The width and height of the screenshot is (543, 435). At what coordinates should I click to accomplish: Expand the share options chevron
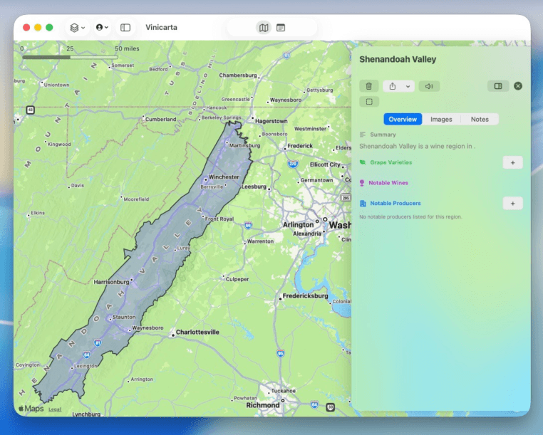tap(408, 86)
